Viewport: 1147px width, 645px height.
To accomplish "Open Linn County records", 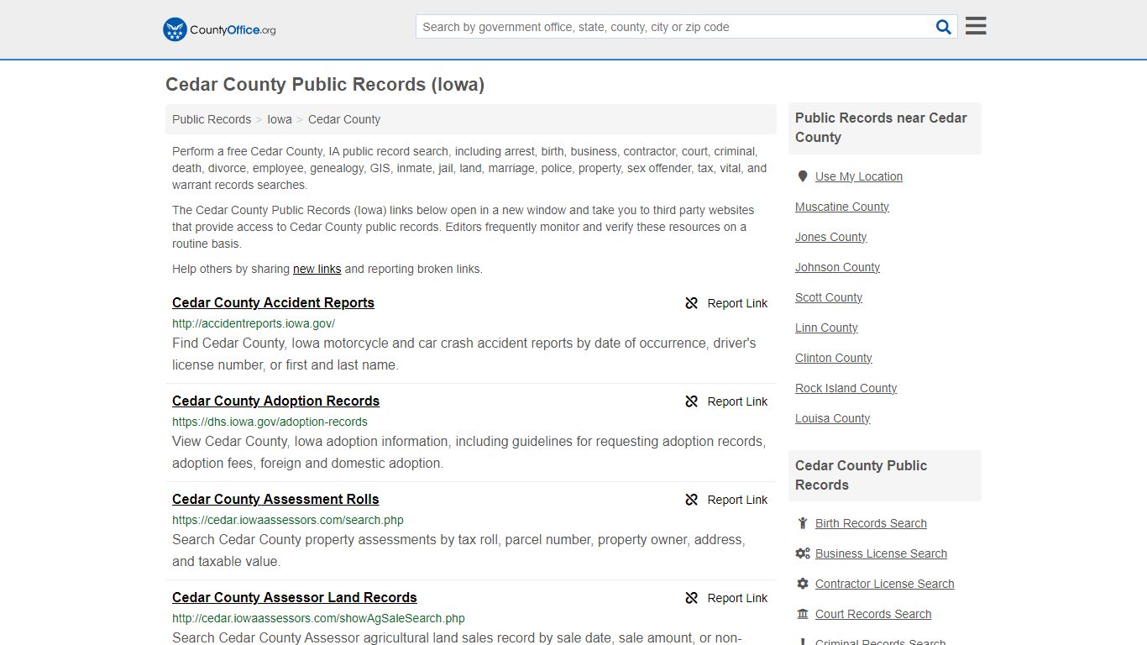I will pyautogui.click(x=827, y=328).
